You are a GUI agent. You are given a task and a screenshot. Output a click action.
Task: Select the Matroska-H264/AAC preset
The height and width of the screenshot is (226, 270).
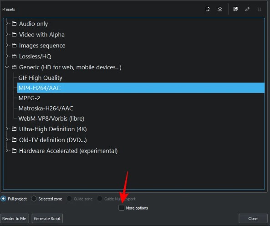pyautogui.click(x=46, y=108)
